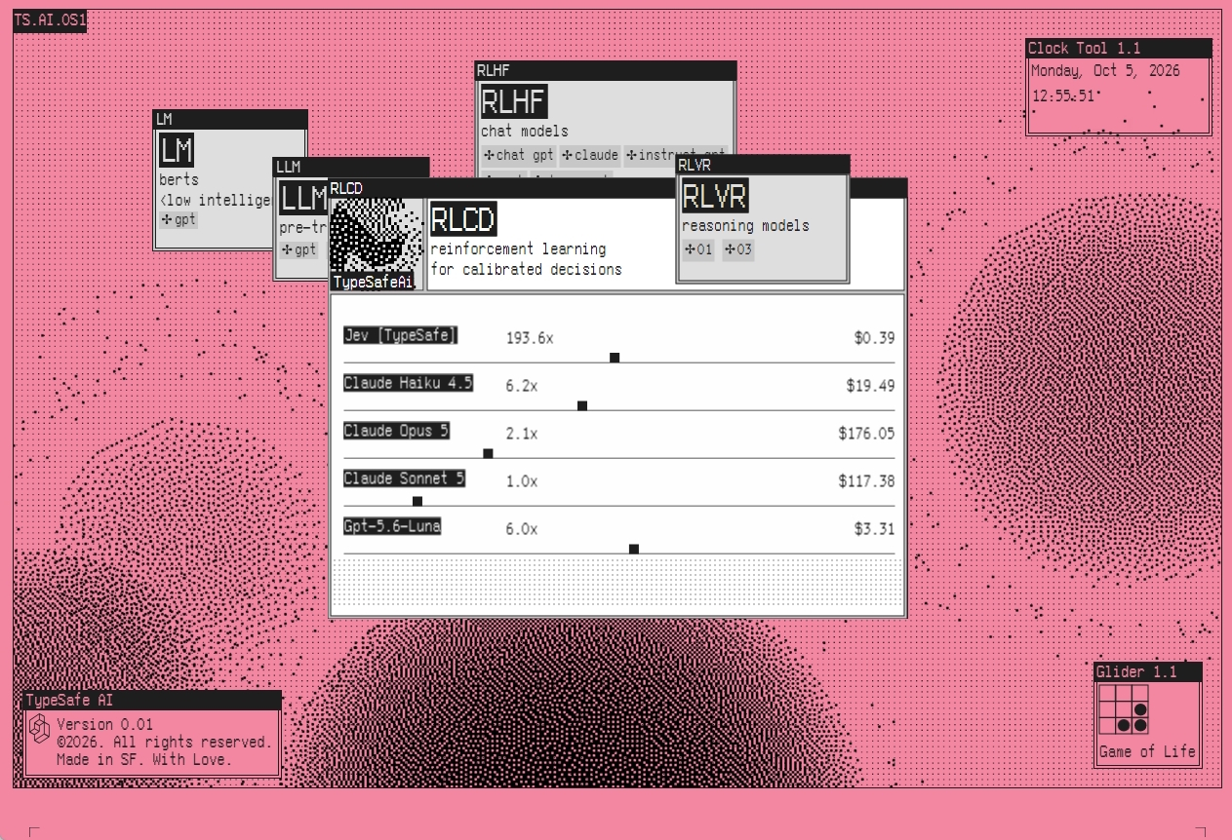Click the large LM logo block
The image size is (1232, 840).
(x=177, y=150)
